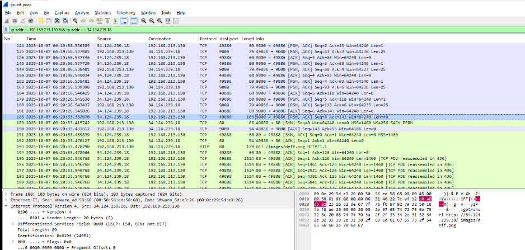Click the display filter bookmark icon
This screenshot has height=250, width=525.
[x=5, y=30]
